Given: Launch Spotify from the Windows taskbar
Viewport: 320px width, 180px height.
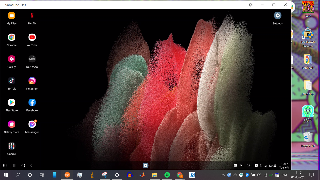Looking at the screenshot, I should click(167, 175).
